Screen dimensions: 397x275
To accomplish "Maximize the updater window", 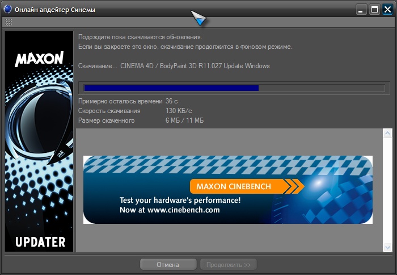I will pyautogui.click(x=374, y=10).
